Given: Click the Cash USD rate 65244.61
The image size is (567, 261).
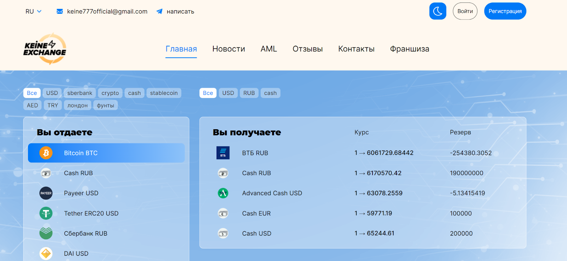Looking at the screenshot, I should [x=374, y=233].
